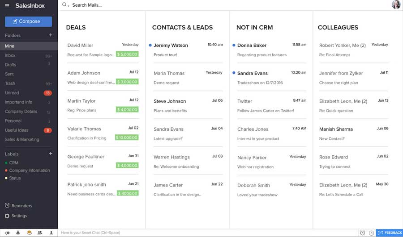The image size is (403, 237).
Task: Click the group contacts icon in bottom bar
Action: pyautogui.click(x=40, y=233)
